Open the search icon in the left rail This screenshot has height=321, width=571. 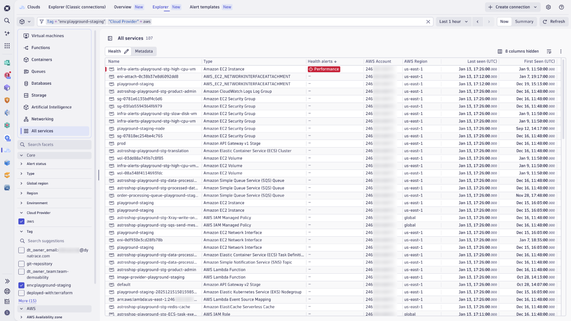[7, 21]
